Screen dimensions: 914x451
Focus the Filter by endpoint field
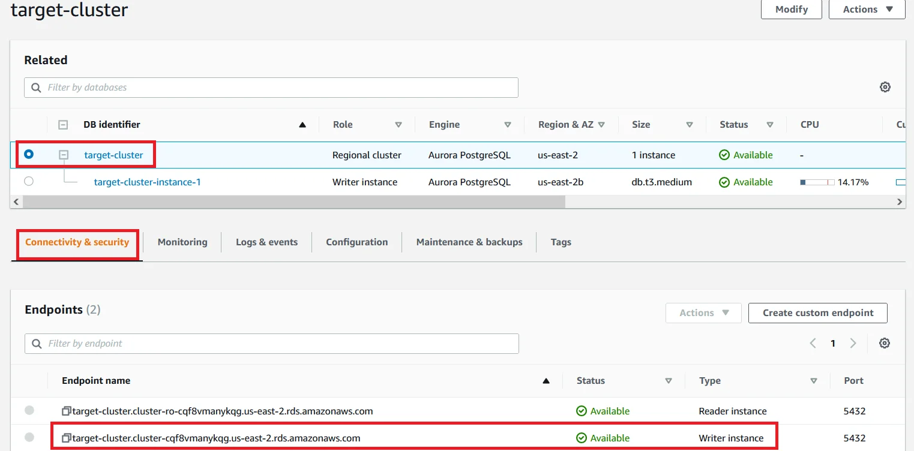click(272, 344)
